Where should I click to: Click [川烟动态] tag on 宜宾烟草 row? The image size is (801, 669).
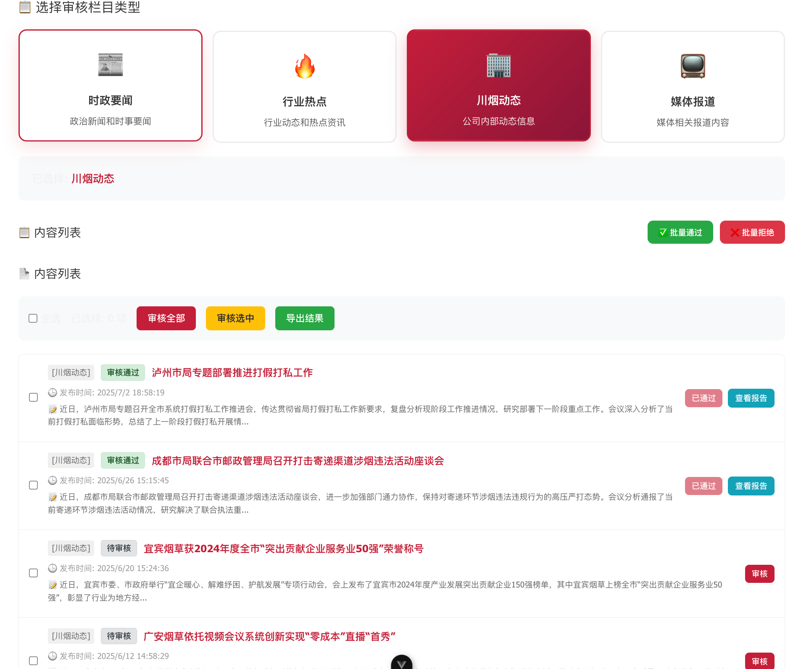[71, 548]
